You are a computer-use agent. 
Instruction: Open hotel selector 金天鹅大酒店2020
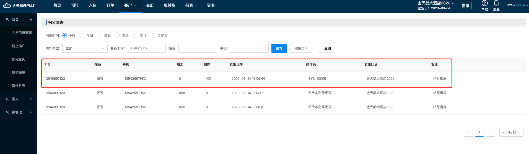click(x=436, y=3)
